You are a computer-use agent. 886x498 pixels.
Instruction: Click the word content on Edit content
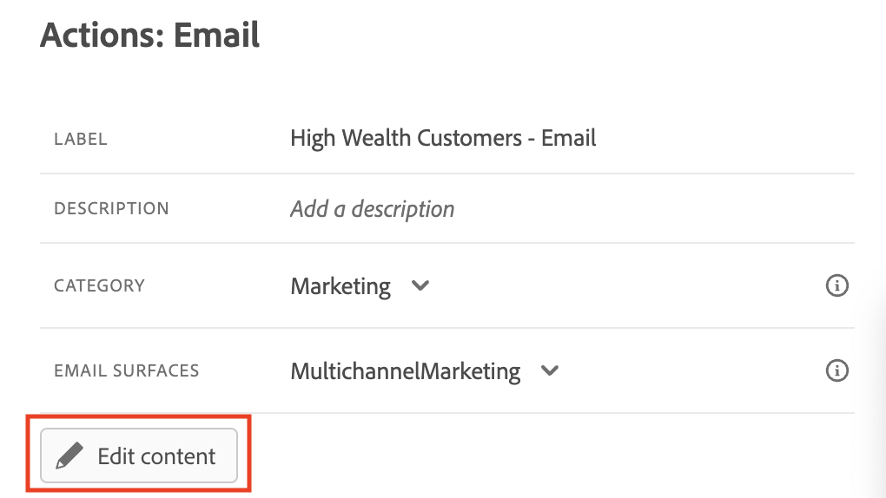click(x=177, y=456)
